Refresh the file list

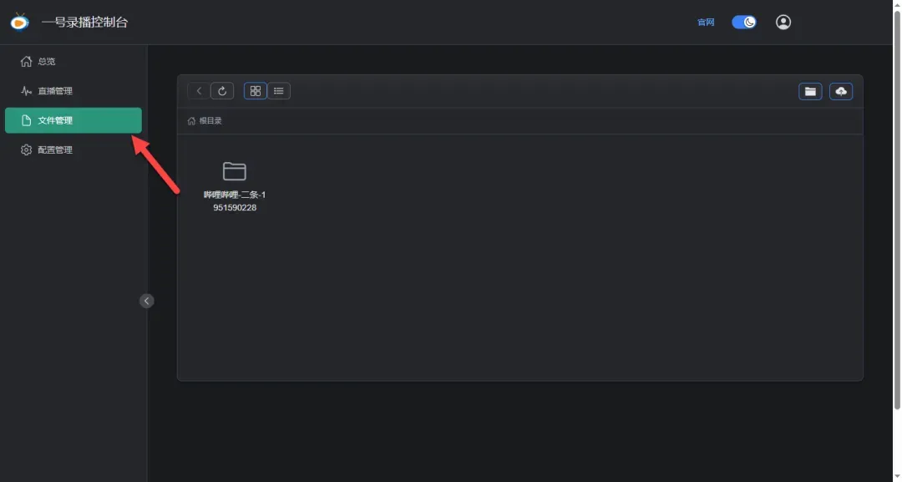tap(222, 91)
